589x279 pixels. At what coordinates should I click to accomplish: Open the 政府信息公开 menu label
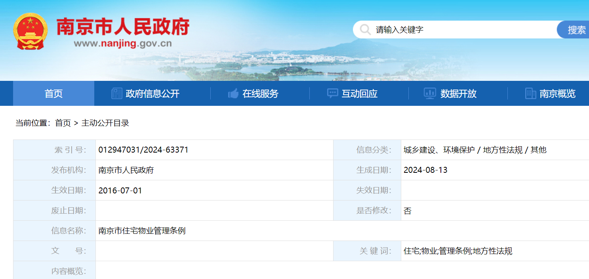tap(152, 94)
